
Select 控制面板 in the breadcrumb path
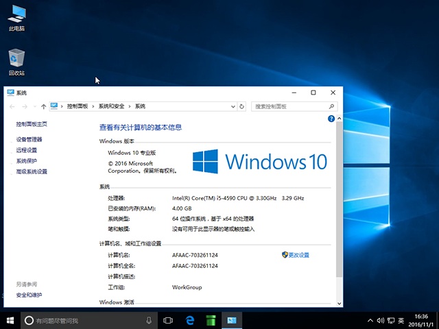pyautogui.click(x=78, y=106)
